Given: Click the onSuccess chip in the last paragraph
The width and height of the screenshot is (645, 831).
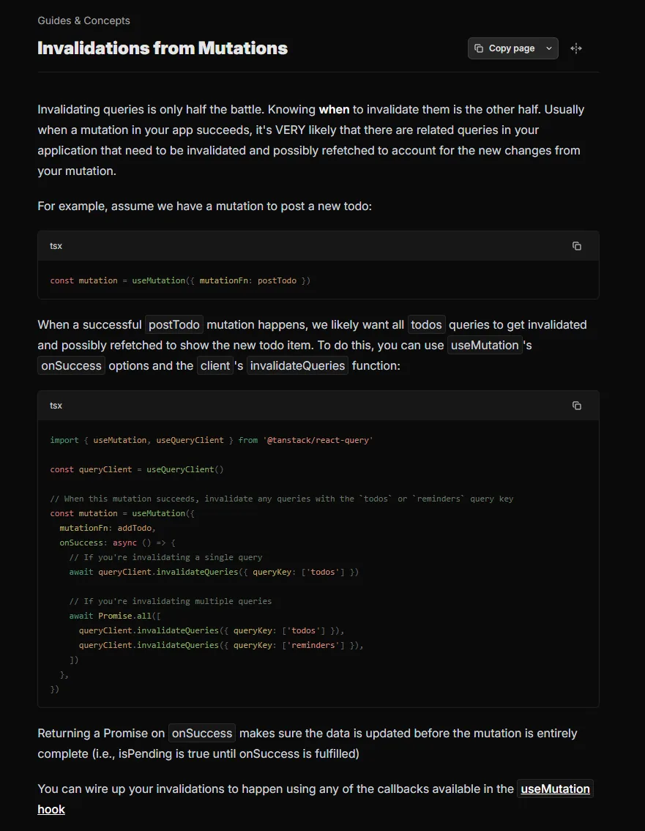Looking at the screenshot, I should click(201, 733).
